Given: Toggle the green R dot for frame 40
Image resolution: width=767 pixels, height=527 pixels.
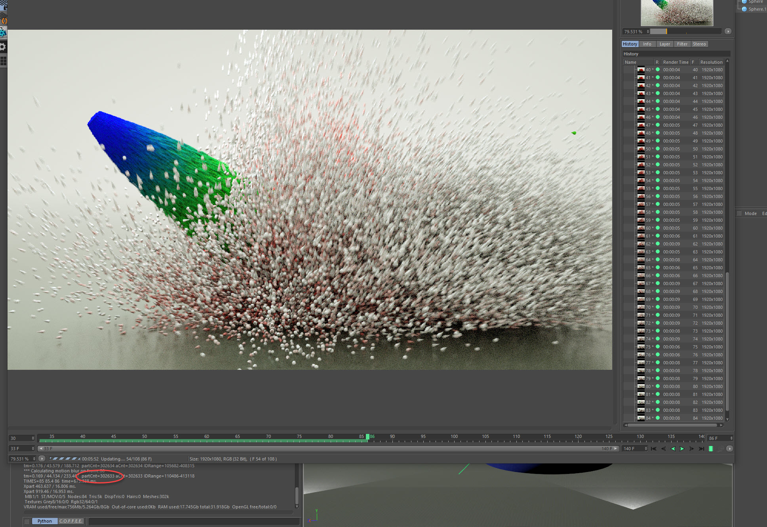Looking at the screenshot, I should pos(658,70).
